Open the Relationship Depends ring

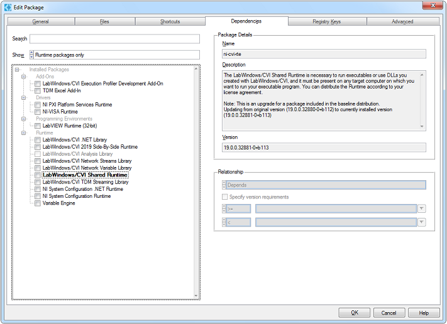pyautogui.click(x=324, y=185)
